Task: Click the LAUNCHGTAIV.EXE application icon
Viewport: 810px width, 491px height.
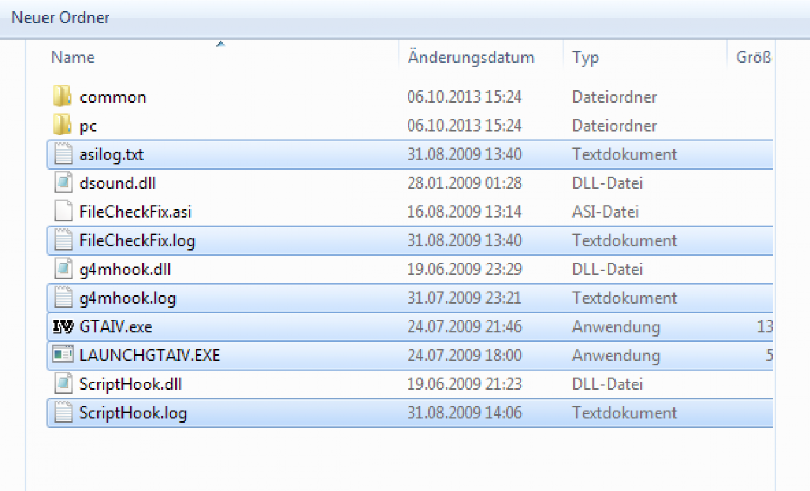Action: tap(63, 355)
